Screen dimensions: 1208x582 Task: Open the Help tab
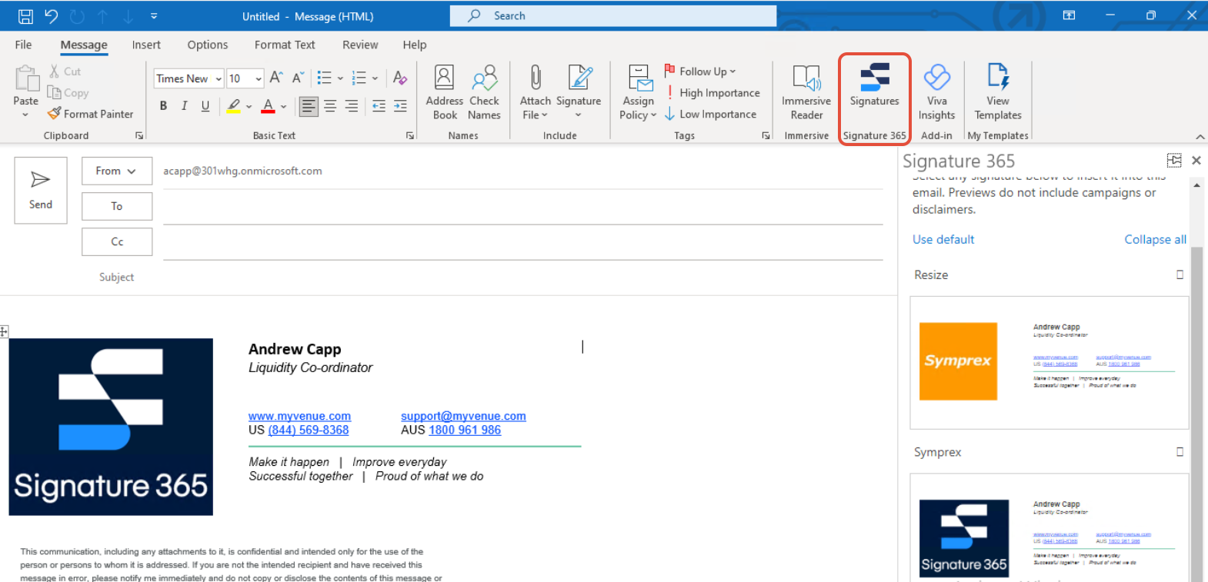click(x=415, y=45)
